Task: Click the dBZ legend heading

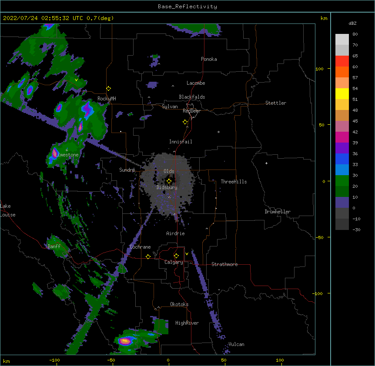Action: click(x=352, y=23)
